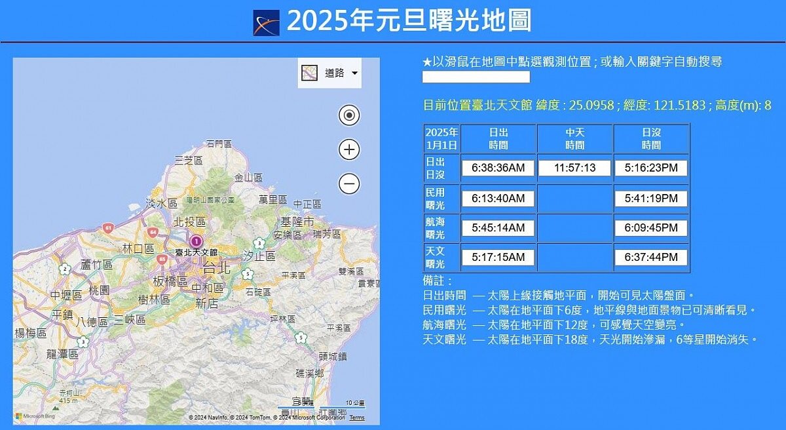Click the Microsoft Bing logo on the map
The height and width of the screenshot is (430, 786).
pos(34,417)
